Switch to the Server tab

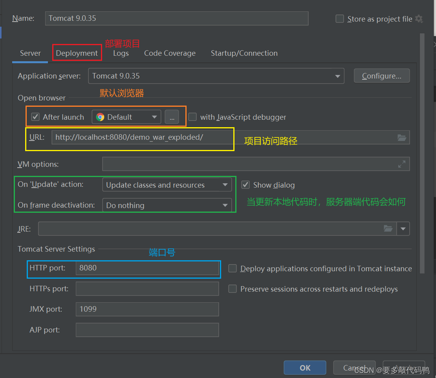(30, 53)
